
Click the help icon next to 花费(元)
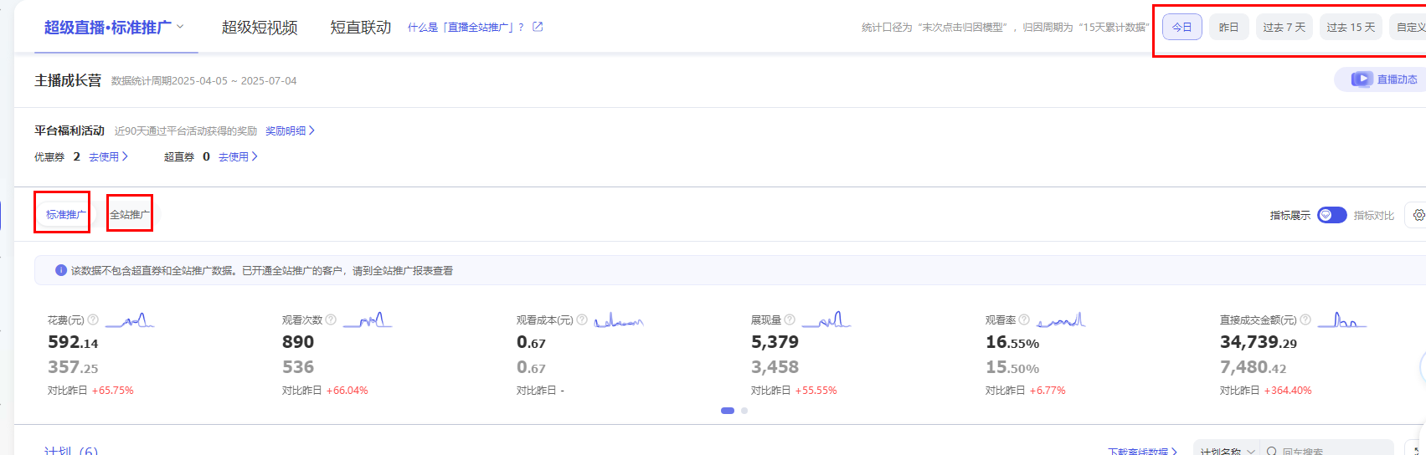93,320
